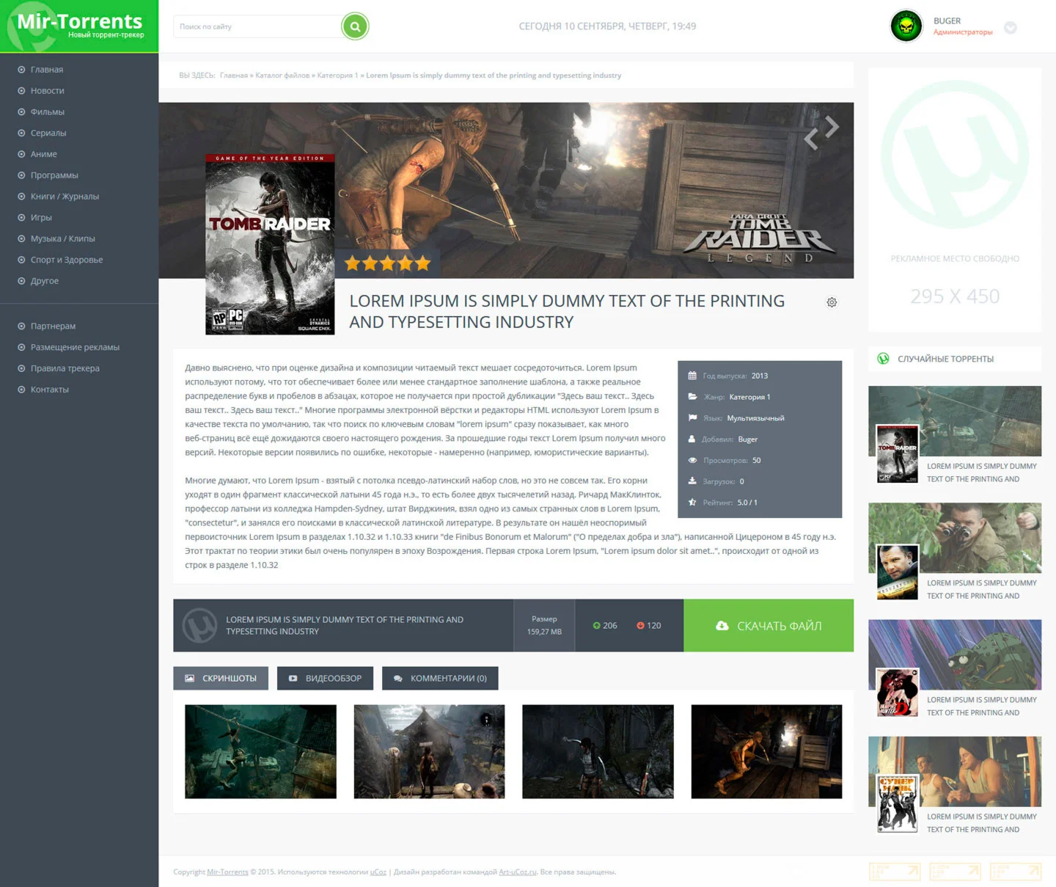The image size is (1056, 887).
Task: Click the search magnifier icon
Action: pyautogui.click(x=355, y=26)
